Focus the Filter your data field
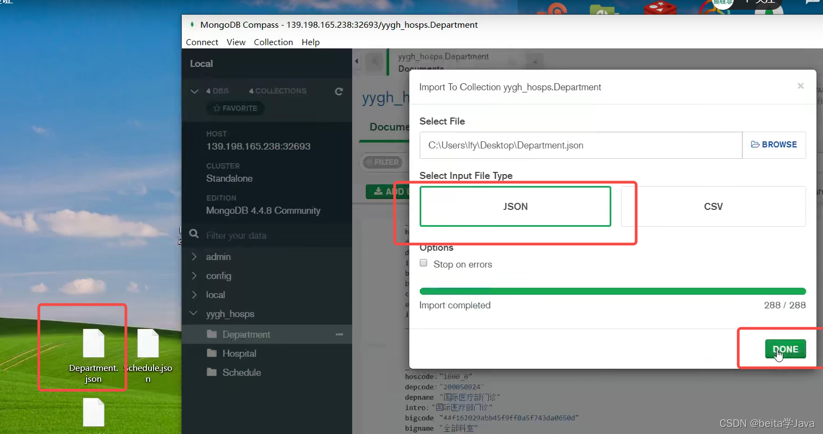 point(267,235)
